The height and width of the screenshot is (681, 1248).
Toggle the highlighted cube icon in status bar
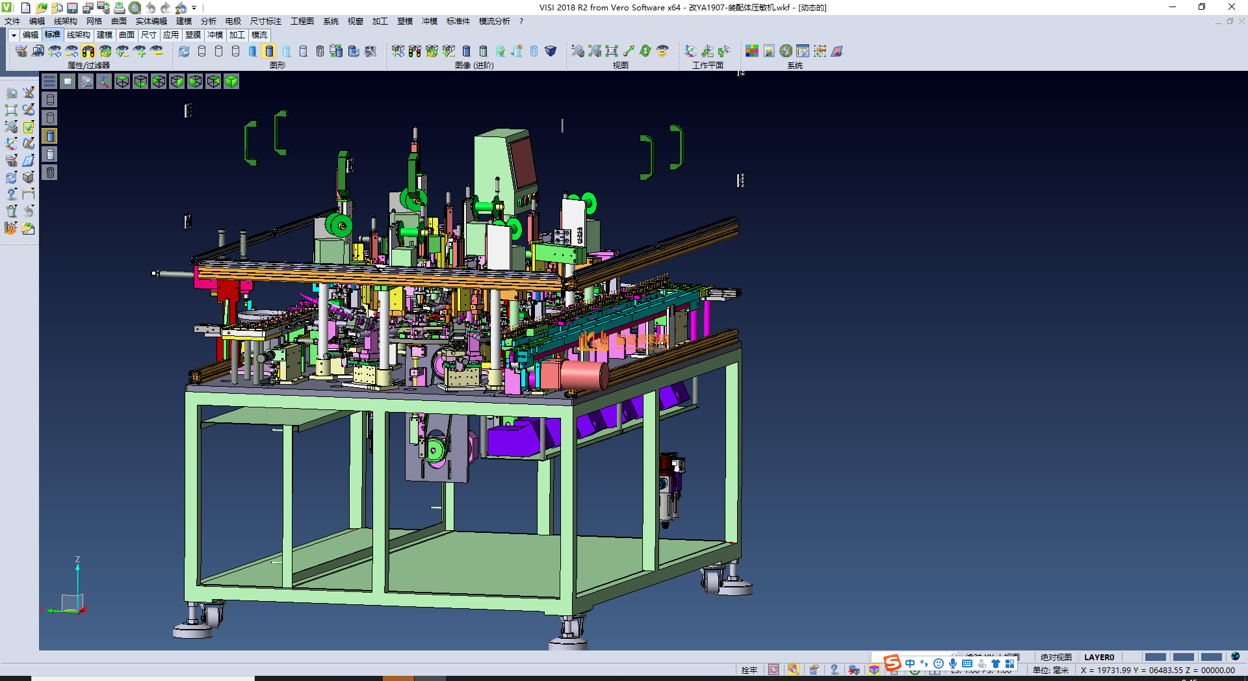click(874, 670)
